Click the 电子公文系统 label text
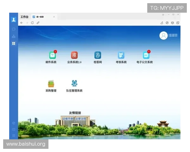 coord(145,62)
